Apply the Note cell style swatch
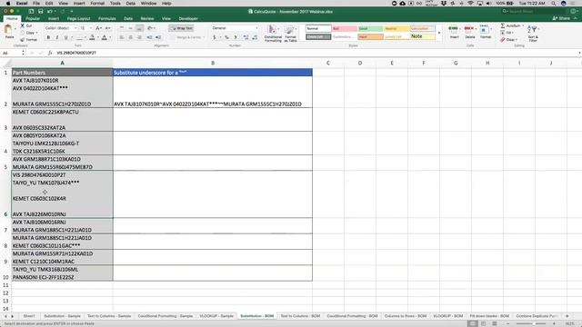 pyautogui.click(x=422, y=36)
